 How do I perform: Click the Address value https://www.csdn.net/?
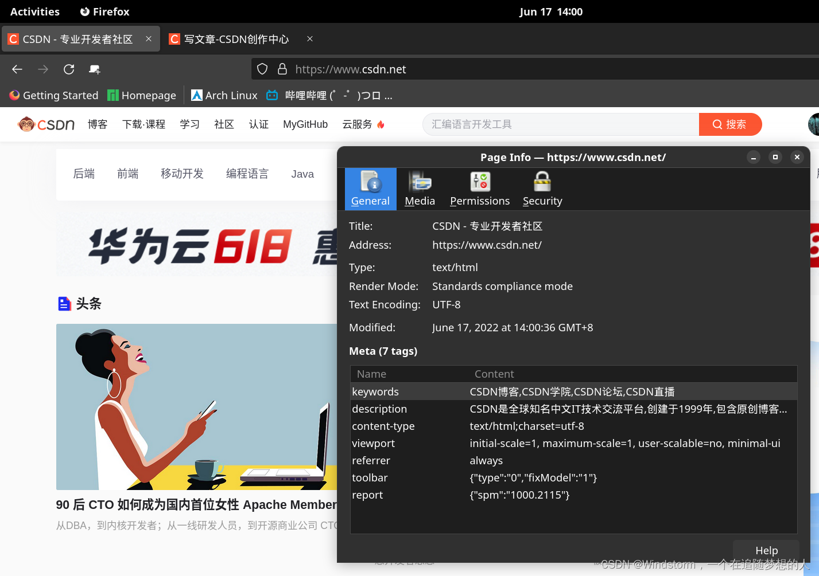[x=487, y=245]
